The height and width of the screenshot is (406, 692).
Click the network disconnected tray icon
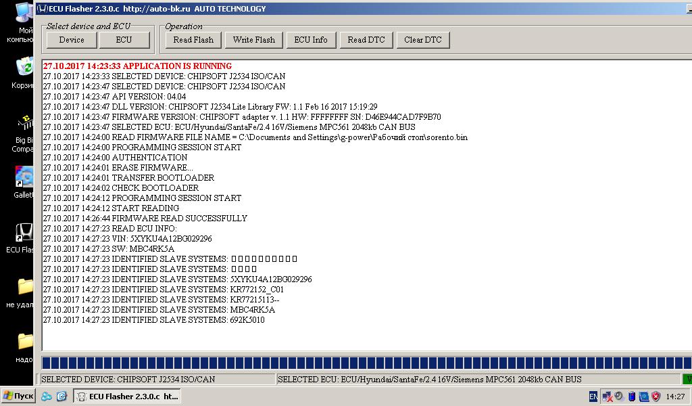(608, 397)
